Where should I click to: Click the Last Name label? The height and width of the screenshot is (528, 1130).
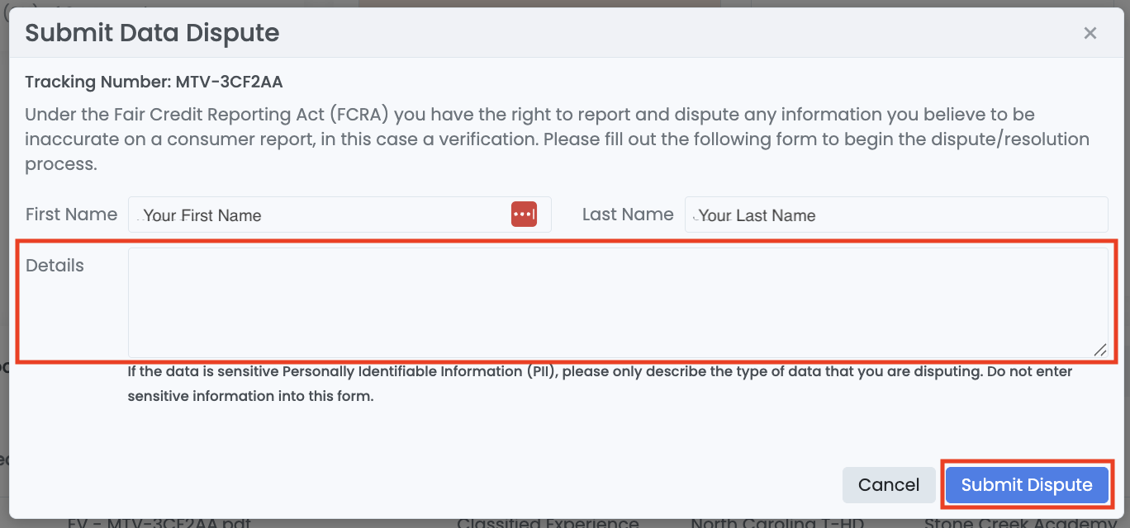628,214
